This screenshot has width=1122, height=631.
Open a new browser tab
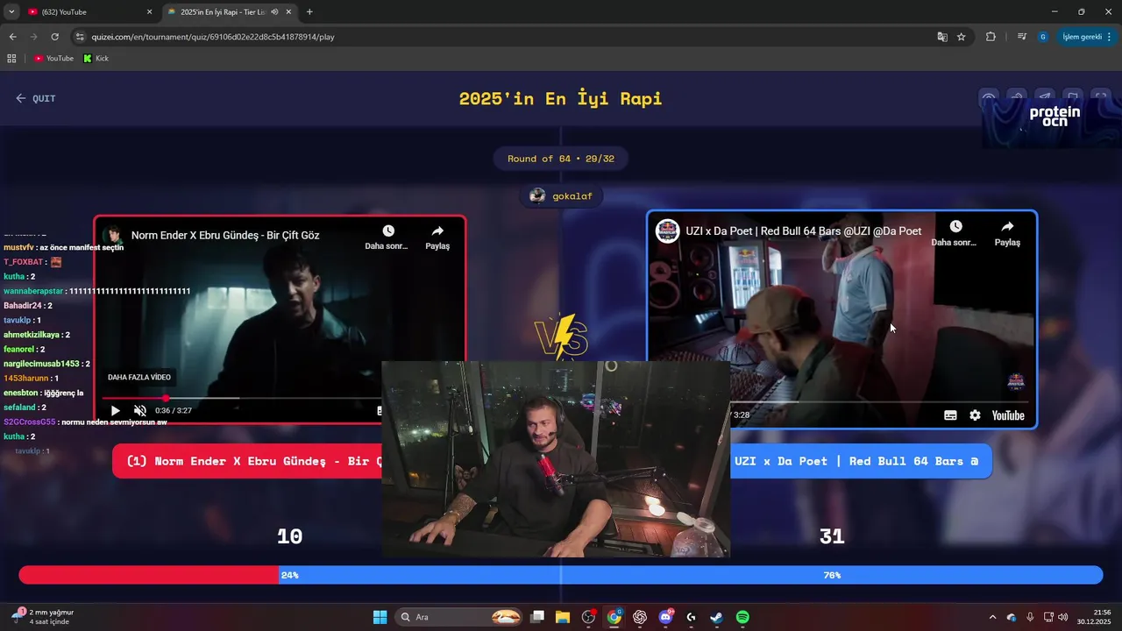(x=309, y=12)
